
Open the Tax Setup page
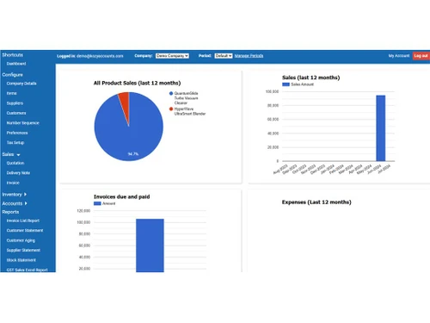coord(15,143)
